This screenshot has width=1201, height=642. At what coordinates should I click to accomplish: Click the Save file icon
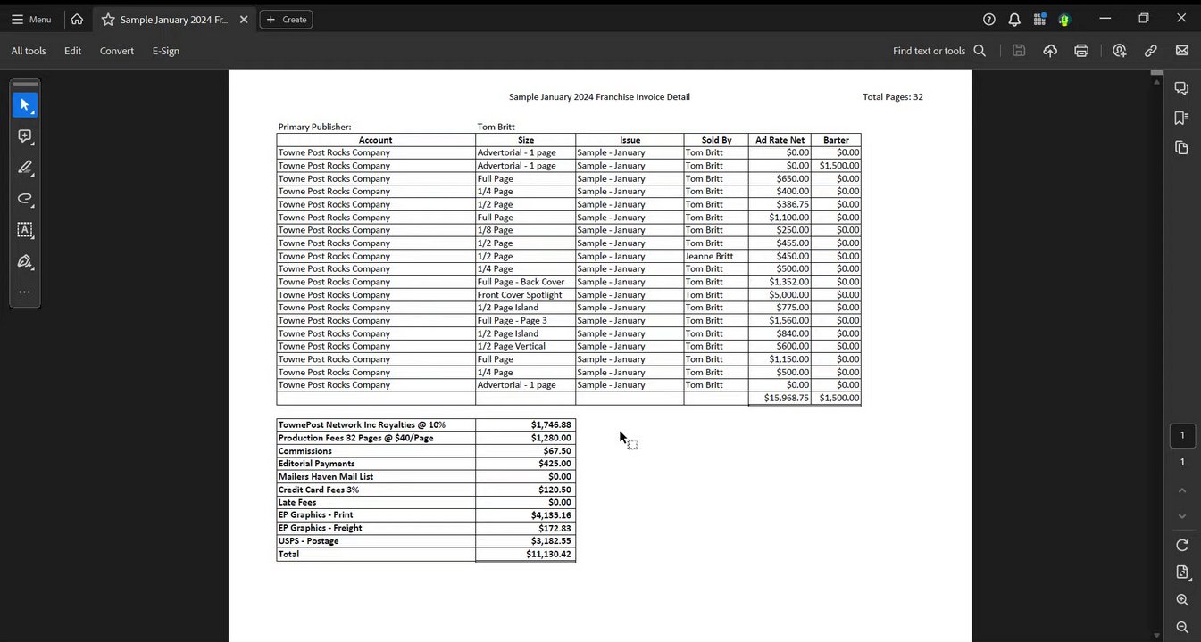1019,51
